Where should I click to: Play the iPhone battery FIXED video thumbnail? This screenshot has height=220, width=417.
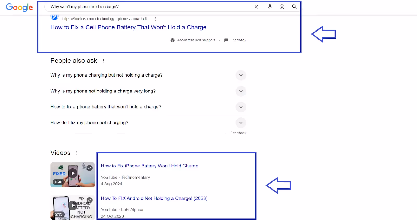coord(73,175)
